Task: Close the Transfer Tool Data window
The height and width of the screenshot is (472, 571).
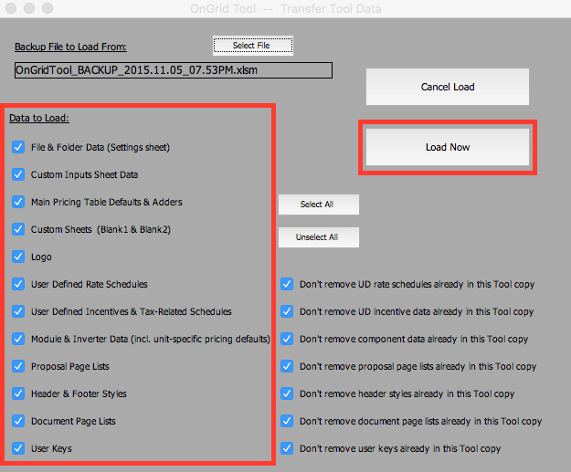Action: (11, 8)
